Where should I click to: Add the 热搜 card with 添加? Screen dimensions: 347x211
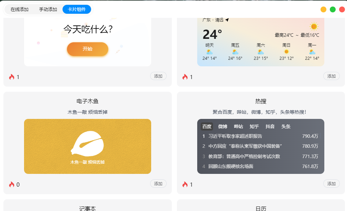click(x=332, y=184)
